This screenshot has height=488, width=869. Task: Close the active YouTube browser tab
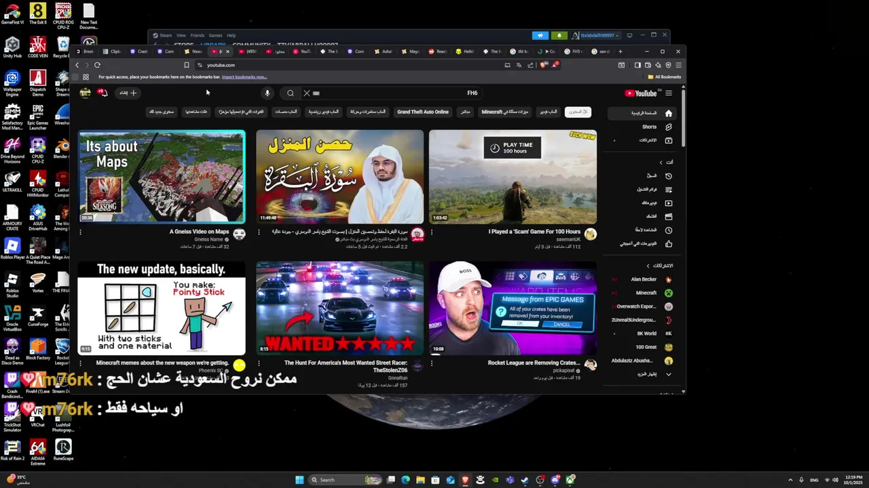coord(227,52)
